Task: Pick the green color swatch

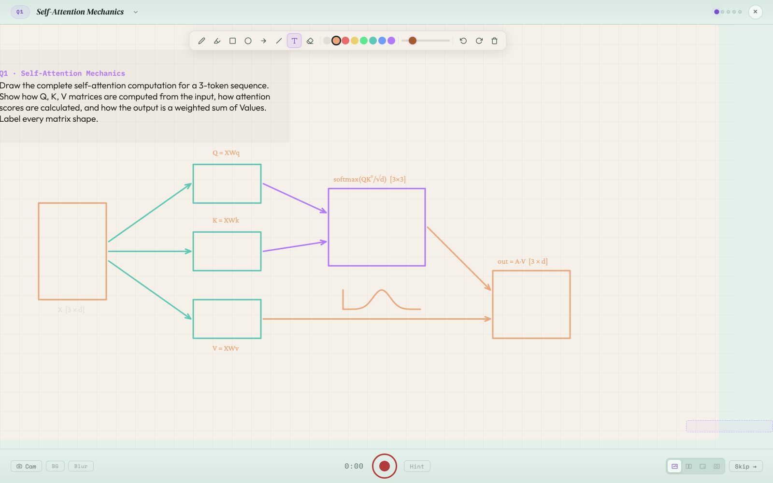Action: pyautogui.click(x=364, y=41)
